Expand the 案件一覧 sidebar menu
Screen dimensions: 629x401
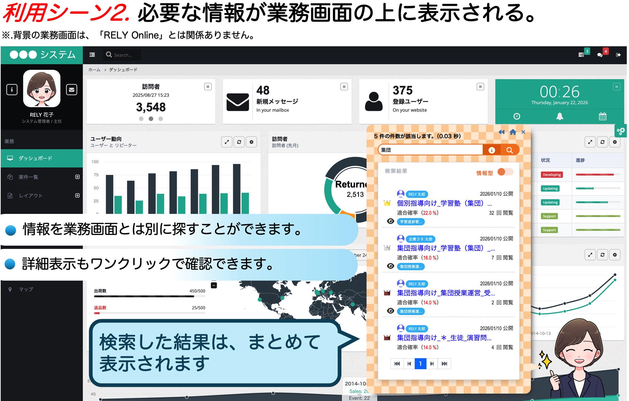(77, 177)
